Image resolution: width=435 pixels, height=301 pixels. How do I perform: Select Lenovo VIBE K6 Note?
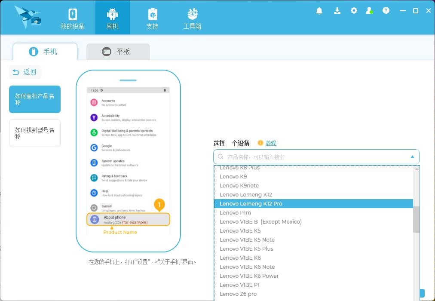(x=313, y=267)
